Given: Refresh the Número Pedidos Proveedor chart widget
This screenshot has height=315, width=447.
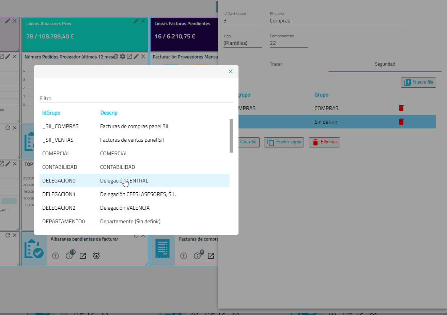Looking at the screenshot, I should pyautogui.click(x=116, y=56).
